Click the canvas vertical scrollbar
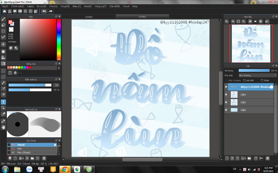This screenshot has height=173, width=278. pyautogui.click(x=220, y=88)
